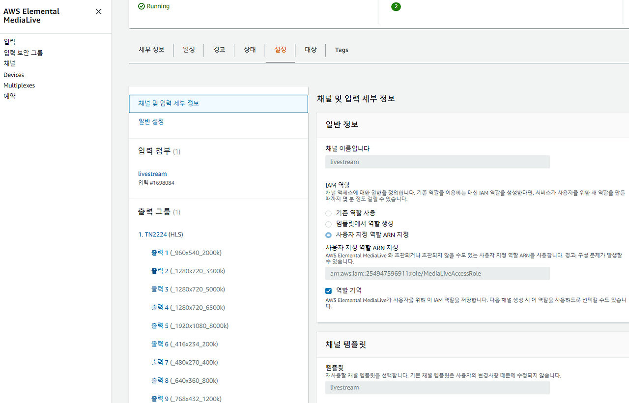
Task: Click the 템플릿 field showing livestream
Action: [437, 388]
